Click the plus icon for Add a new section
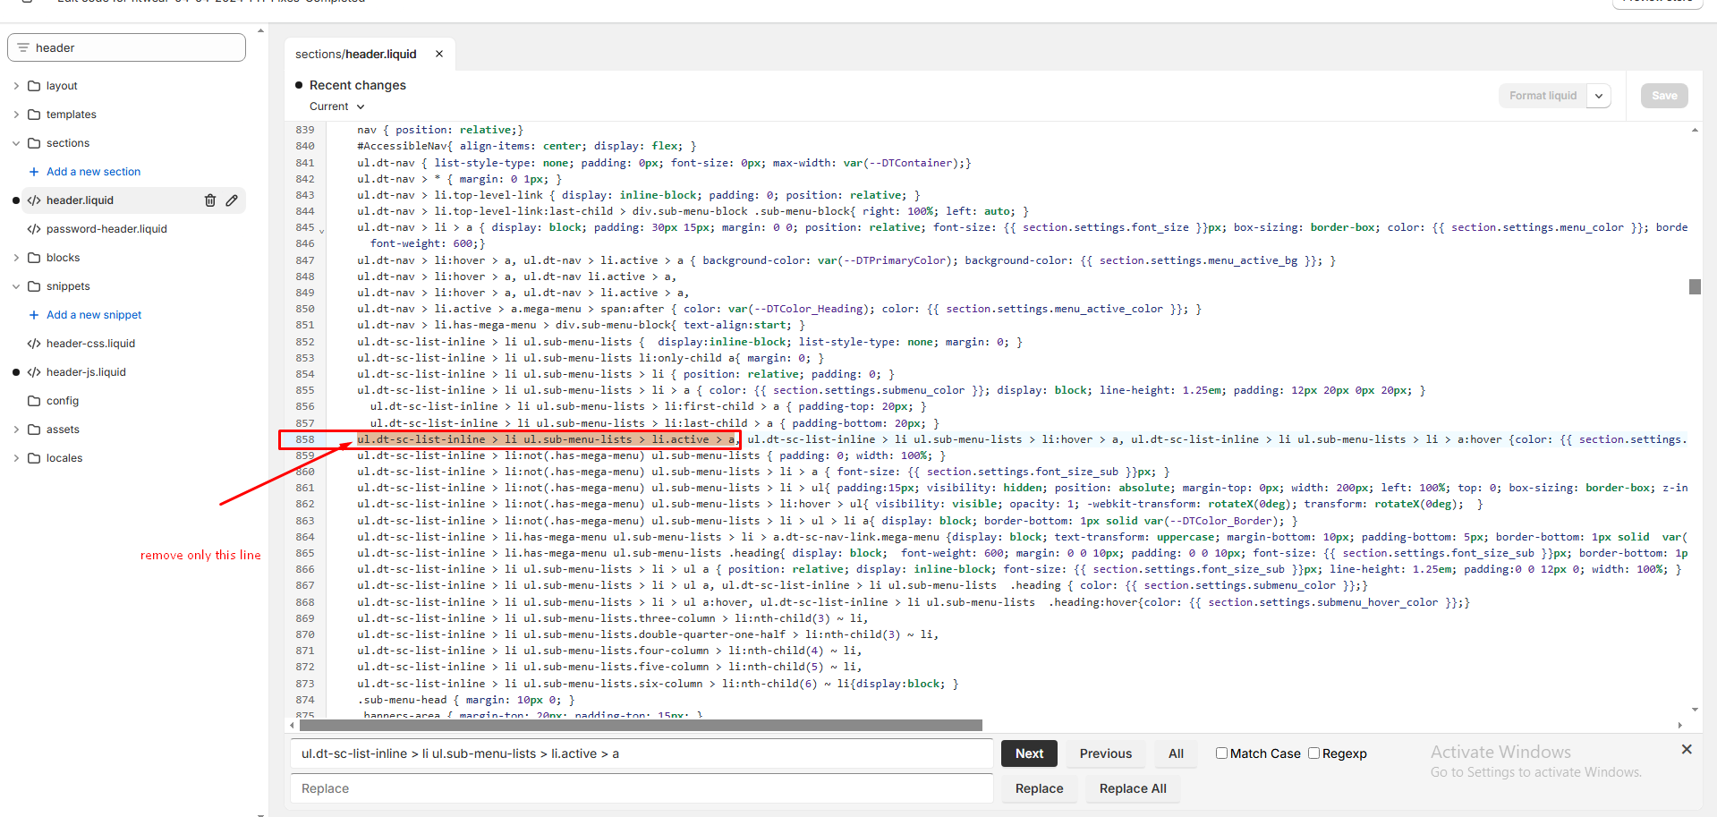This screenshot has height=817, width=1717. [x=34, y=172]
